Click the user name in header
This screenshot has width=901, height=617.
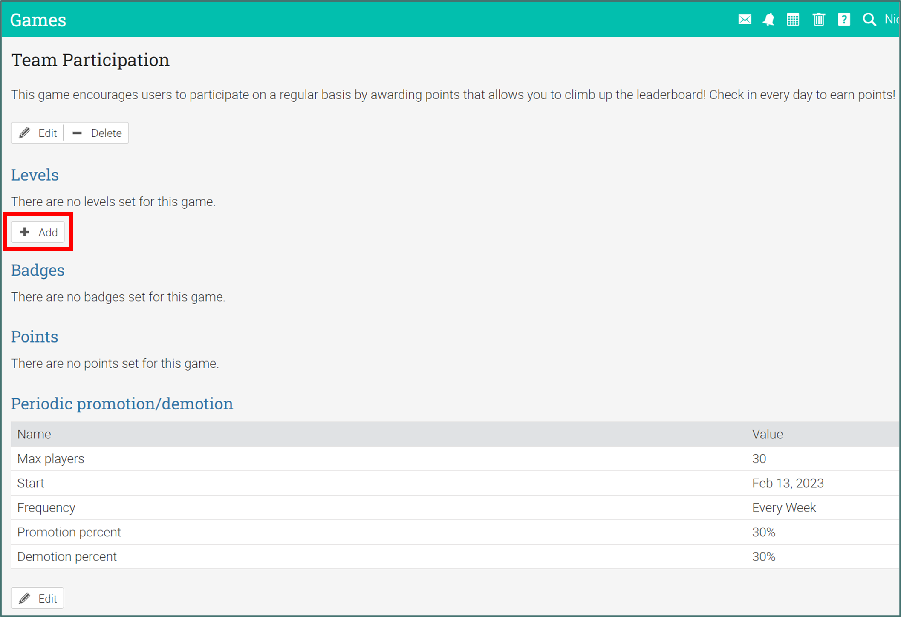[892, 20]
